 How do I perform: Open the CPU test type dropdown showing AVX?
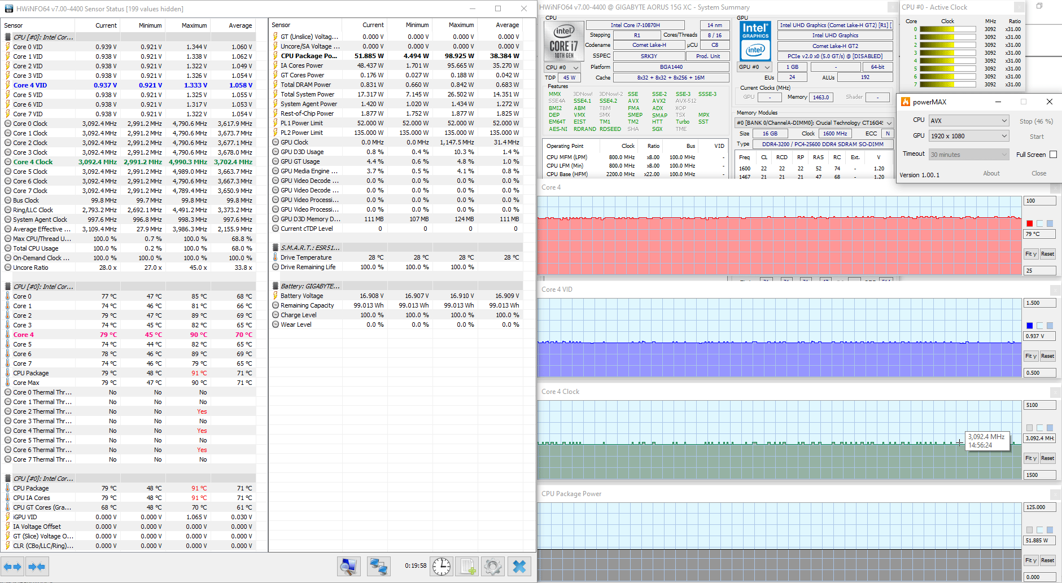[968, 121]
